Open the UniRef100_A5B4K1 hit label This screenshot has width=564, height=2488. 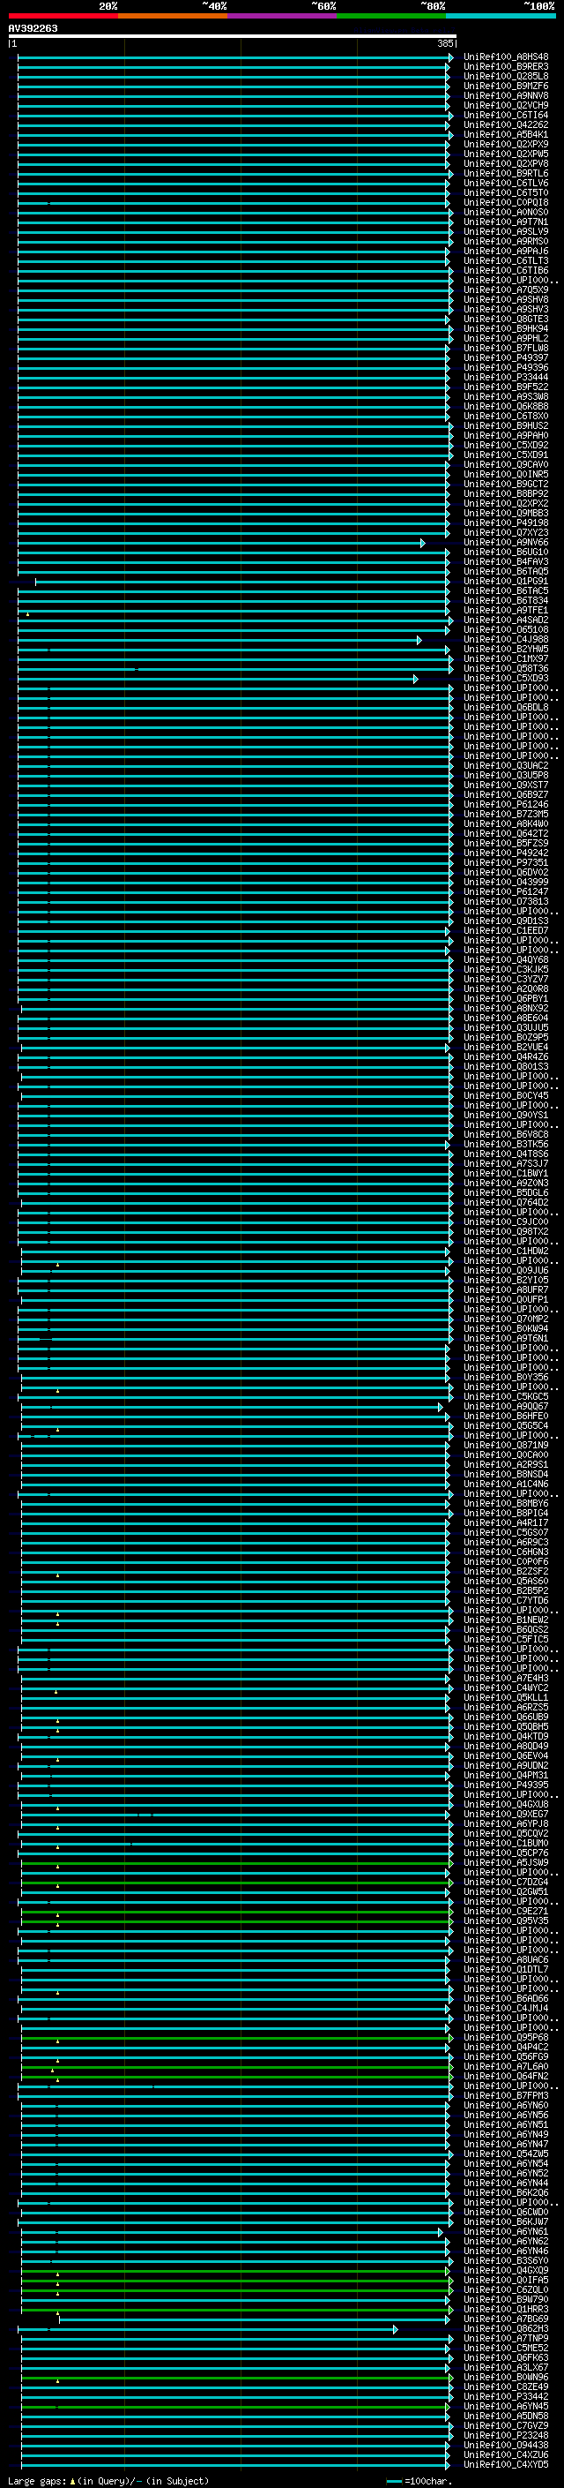[x=505, y=134]
